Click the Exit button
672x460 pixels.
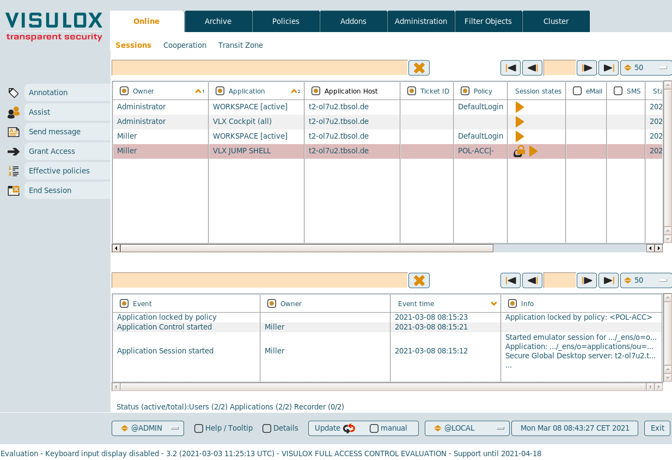[657, 428]
